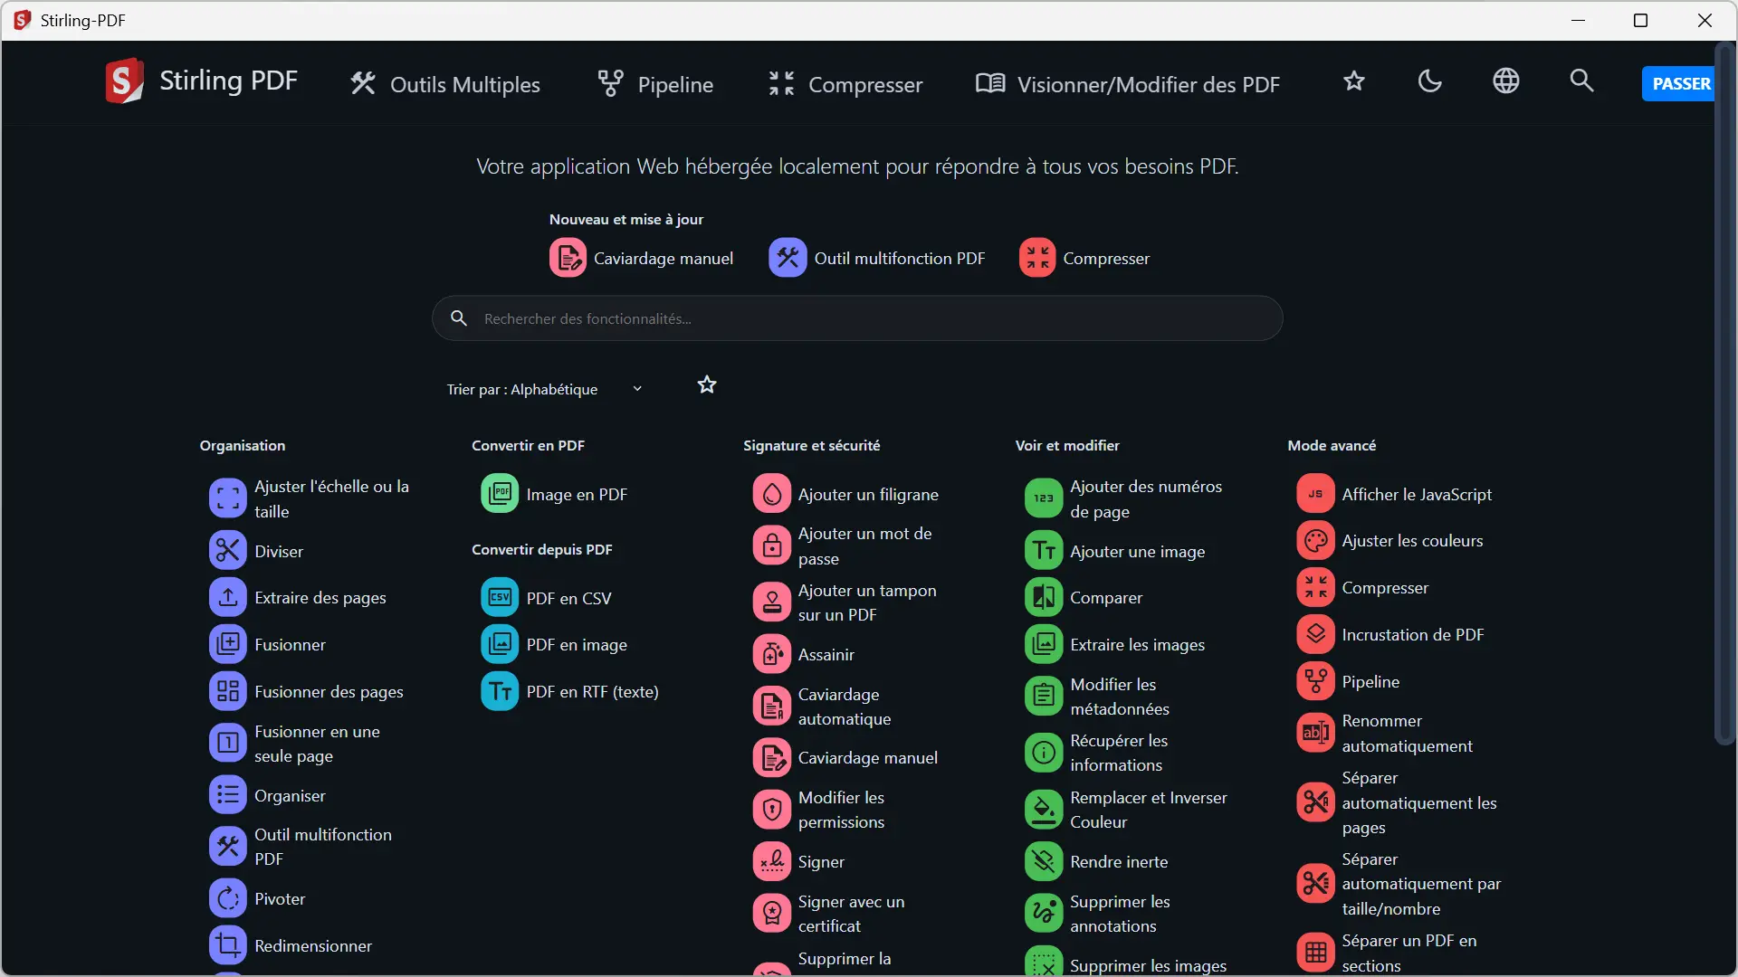Open the Outils Multiples menu item

click(x=445, y=84)
